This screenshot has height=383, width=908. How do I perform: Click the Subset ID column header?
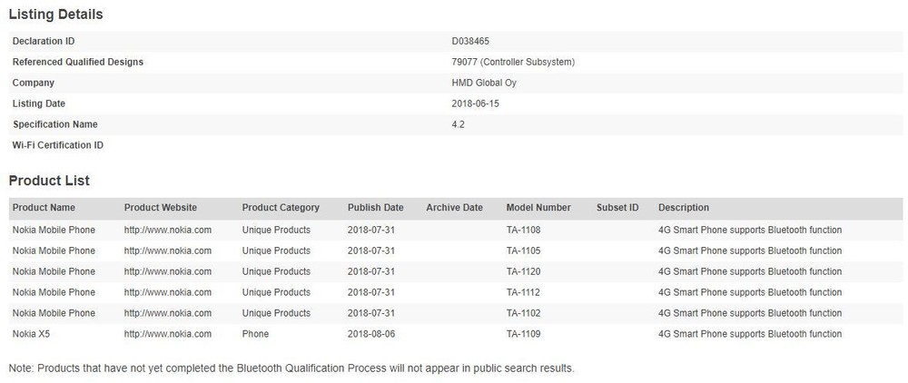617,208
